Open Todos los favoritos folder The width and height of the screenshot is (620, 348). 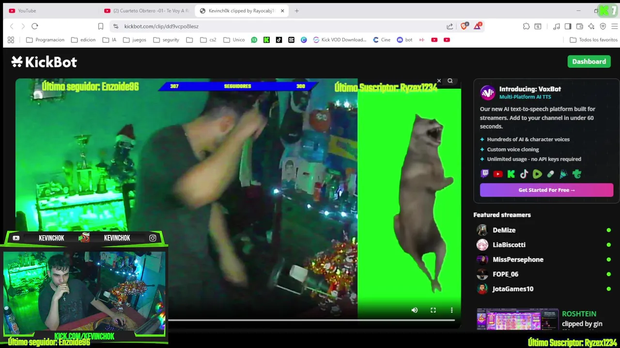point(593,40)
